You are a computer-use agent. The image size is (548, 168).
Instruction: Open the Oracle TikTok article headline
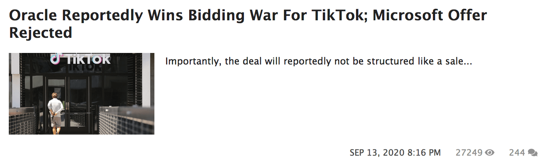click(x=248, y=23)
